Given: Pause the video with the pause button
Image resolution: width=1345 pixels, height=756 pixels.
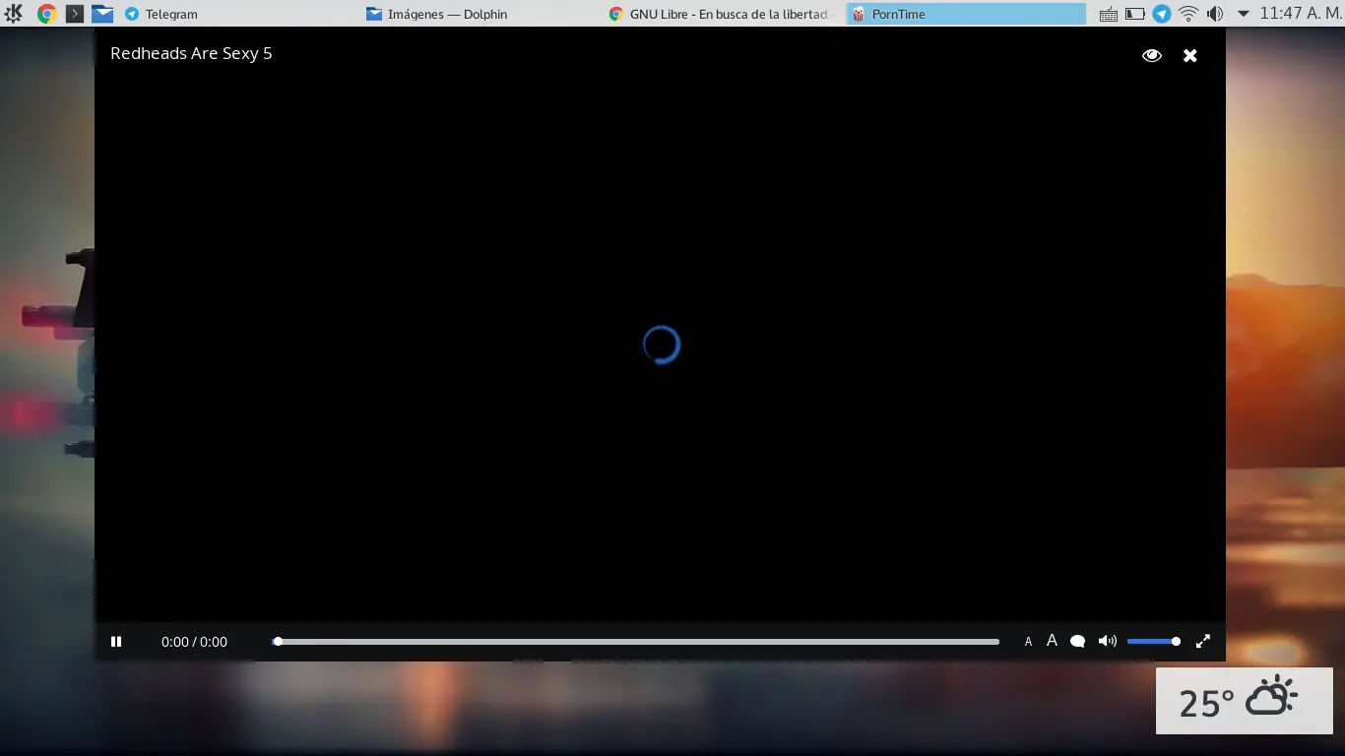Looking at the screenshot, I should pyautogui.click(x=116, y=642).
